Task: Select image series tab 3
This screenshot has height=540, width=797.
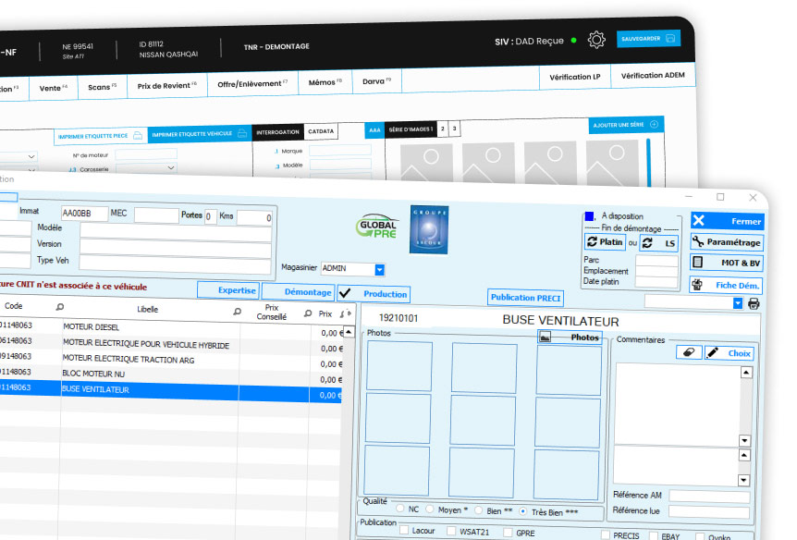Action: click(x=454, y=129)
